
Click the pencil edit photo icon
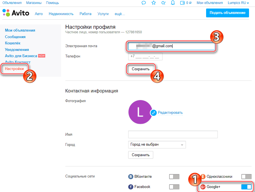pyautogui.click(x=154, y=113)
